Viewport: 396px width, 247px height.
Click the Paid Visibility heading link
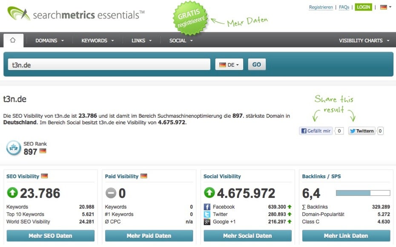tap(122, 176)
